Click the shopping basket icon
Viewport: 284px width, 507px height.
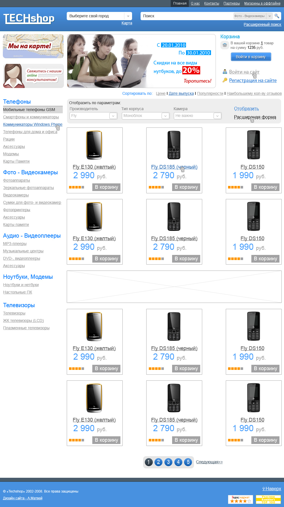pos(225,45)
